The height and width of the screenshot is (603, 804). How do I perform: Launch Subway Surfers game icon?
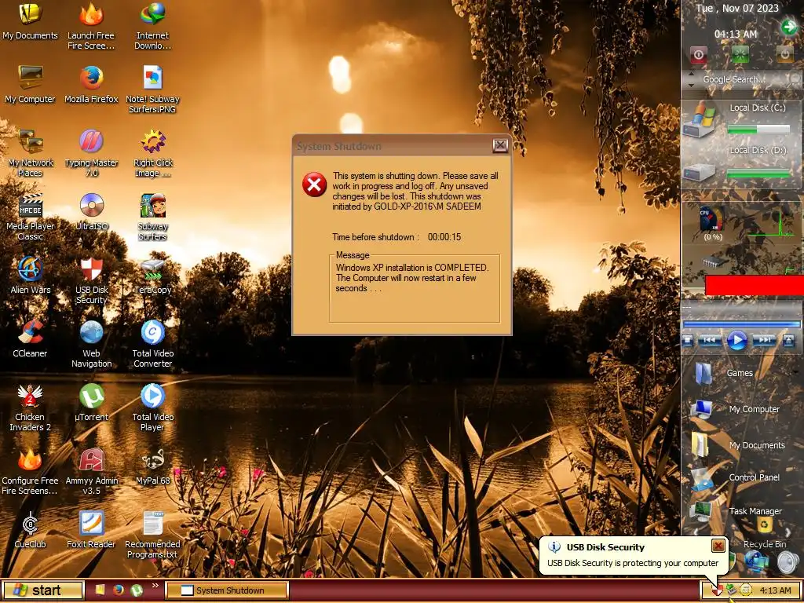(153, 217)
